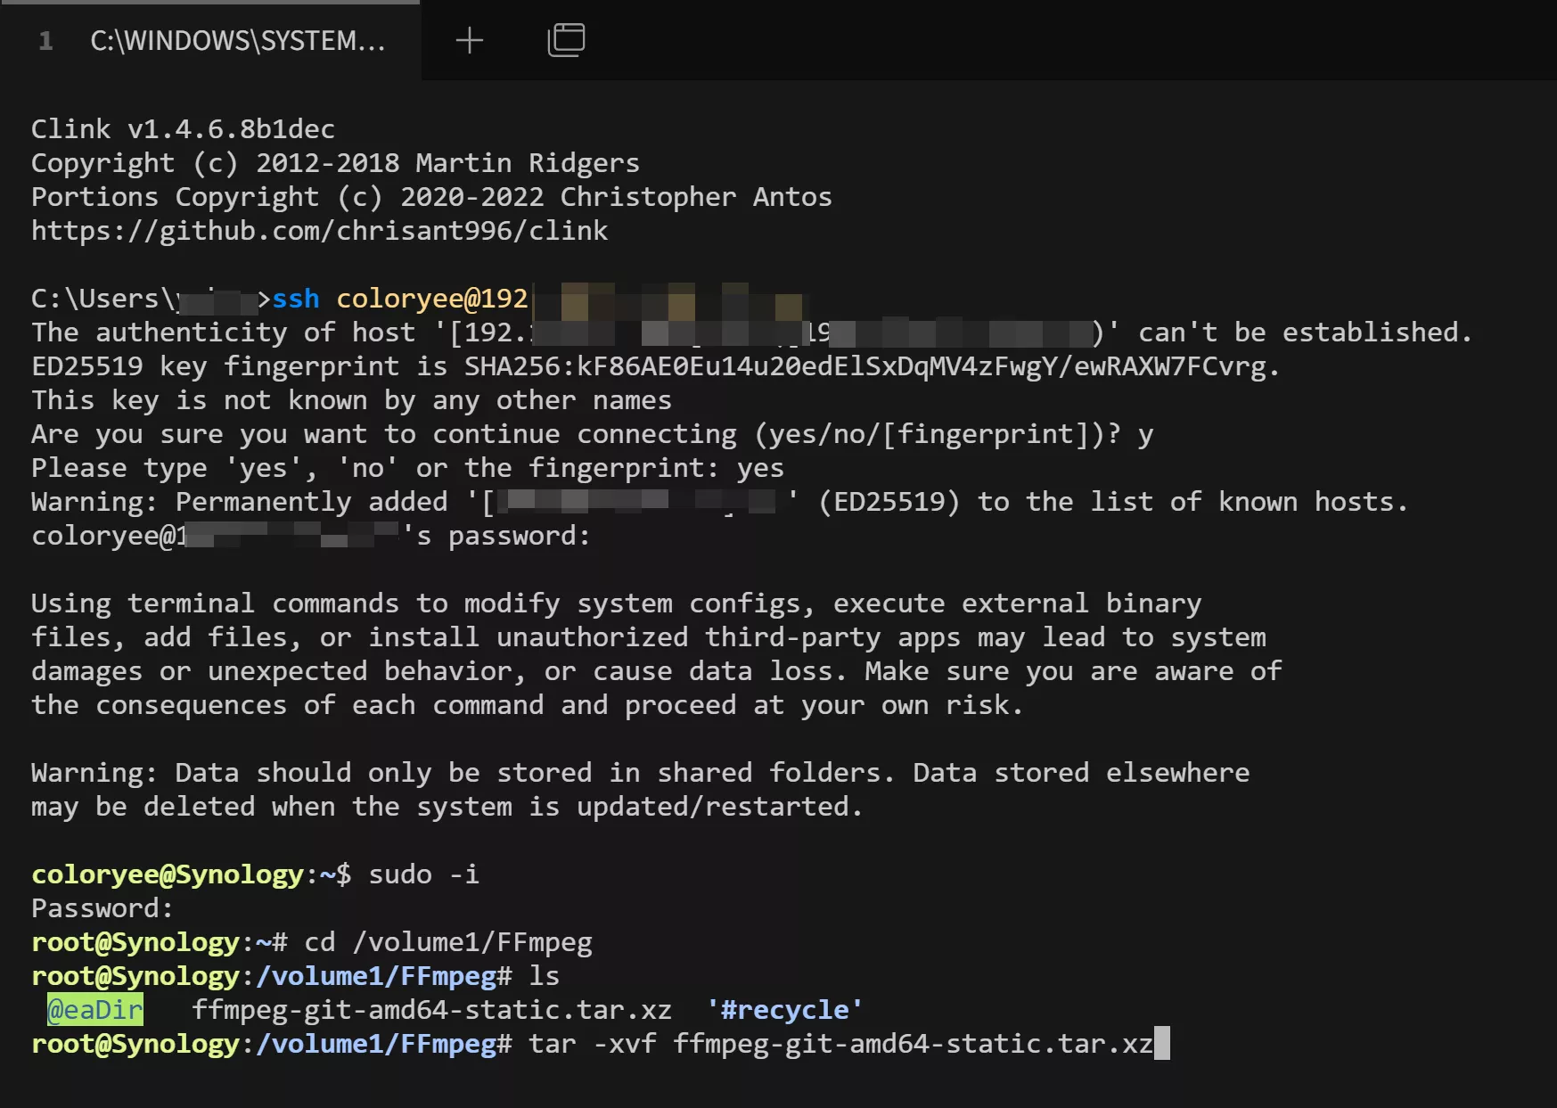
Task: Click the 'Warning: Permanently added' line
Action: click(719, 502)
